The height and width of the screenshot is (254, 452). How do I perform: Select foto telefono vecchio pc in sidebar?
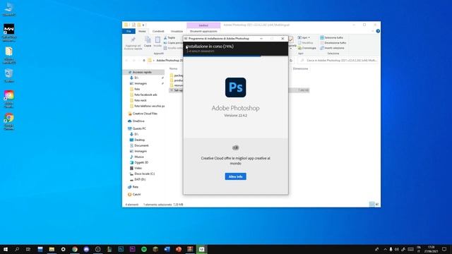point(148,106)
